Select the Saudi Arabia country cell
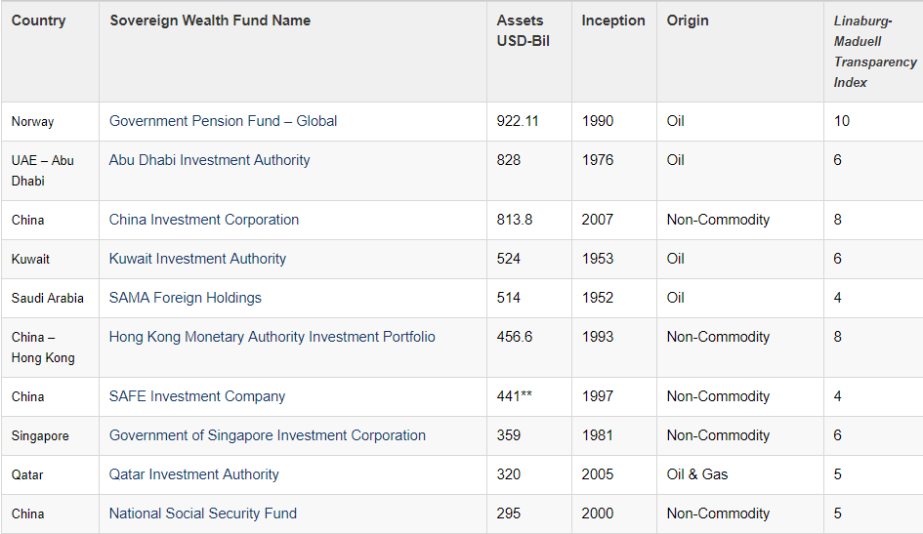The width and height of the screenshot is (923, 534). [x=48, y=298]
